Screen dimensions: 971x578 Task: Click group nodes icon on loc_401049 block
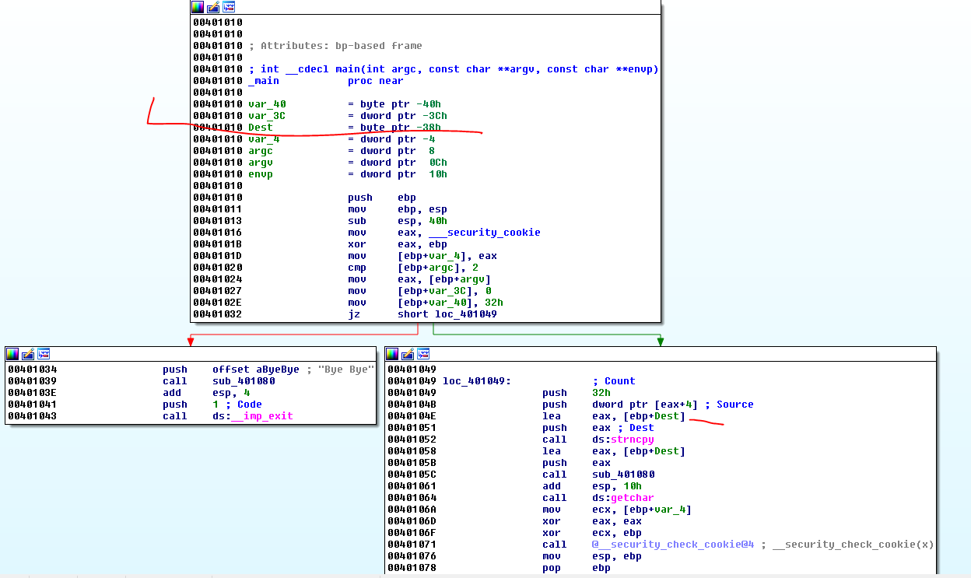coord(423,354)
